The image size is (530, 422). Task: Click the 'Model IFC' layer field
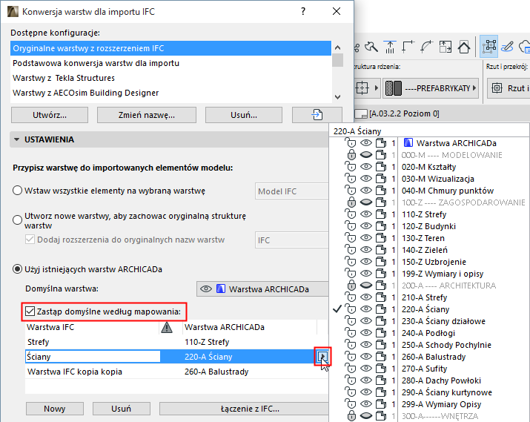click(x=292, y=191)
